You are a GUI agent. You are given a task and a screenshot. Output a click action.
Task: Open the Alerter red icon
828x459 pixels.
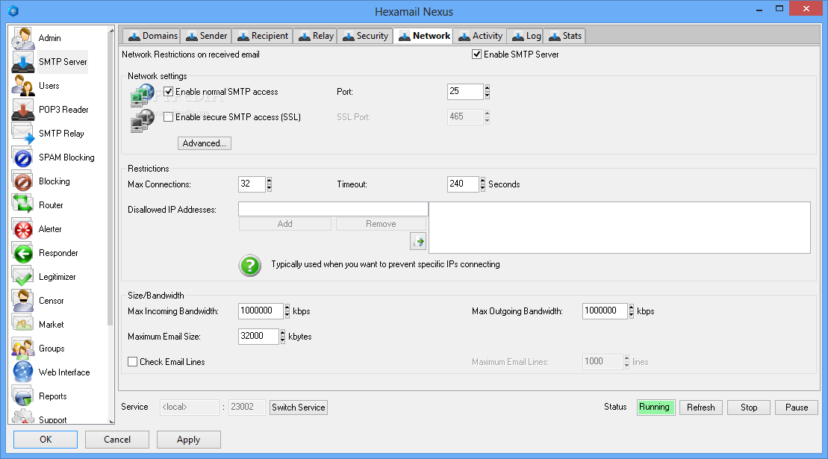click(x=22, y=229)
